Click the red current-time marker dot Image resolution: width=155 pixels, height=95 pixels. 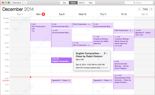(x=30, y=77)
